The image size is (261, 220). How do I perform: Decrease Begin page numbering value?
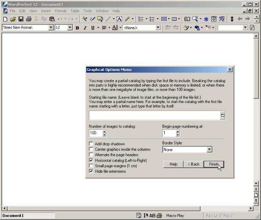[178, 135]
